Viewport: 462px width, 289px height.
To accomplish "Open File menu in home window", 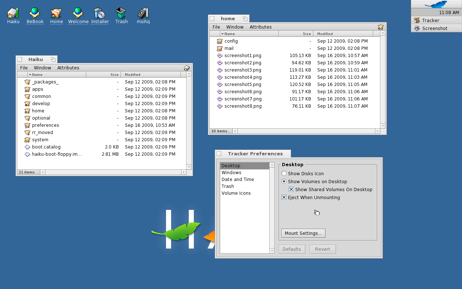I will (x=216, y=27).
